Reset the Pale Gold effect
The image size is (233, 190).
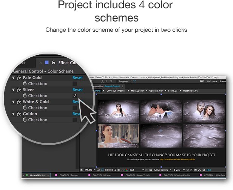[77, 77]
